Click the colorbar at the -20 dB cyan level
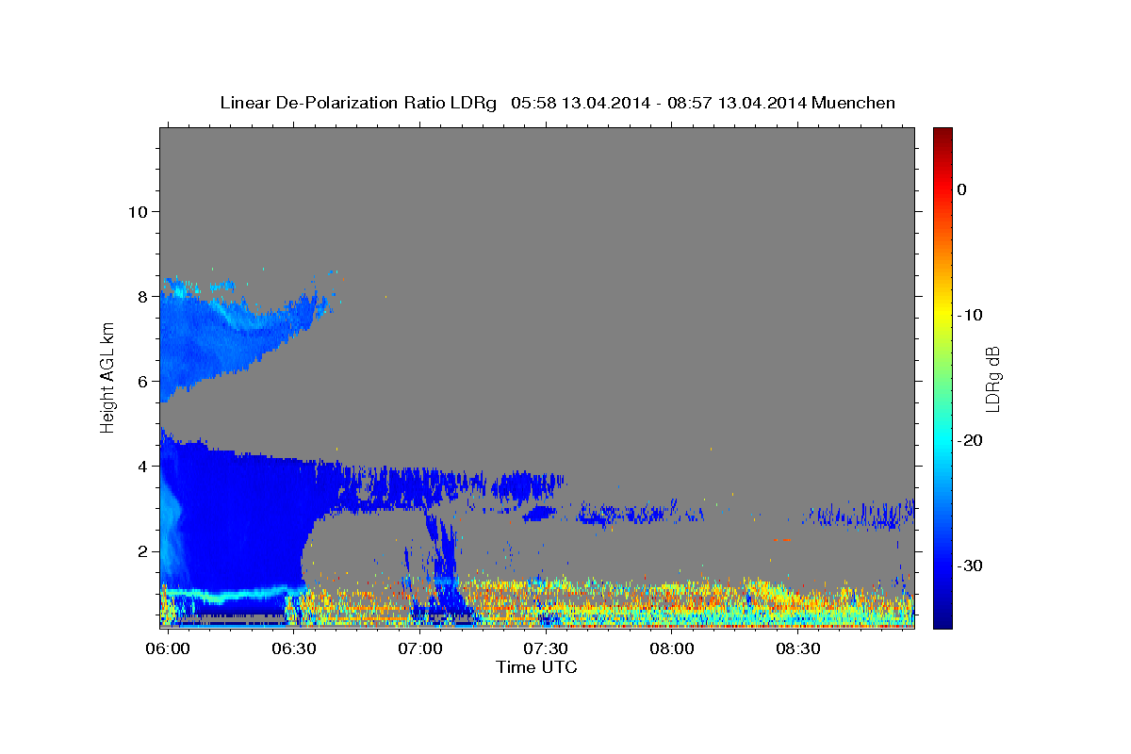 (942, 440)
